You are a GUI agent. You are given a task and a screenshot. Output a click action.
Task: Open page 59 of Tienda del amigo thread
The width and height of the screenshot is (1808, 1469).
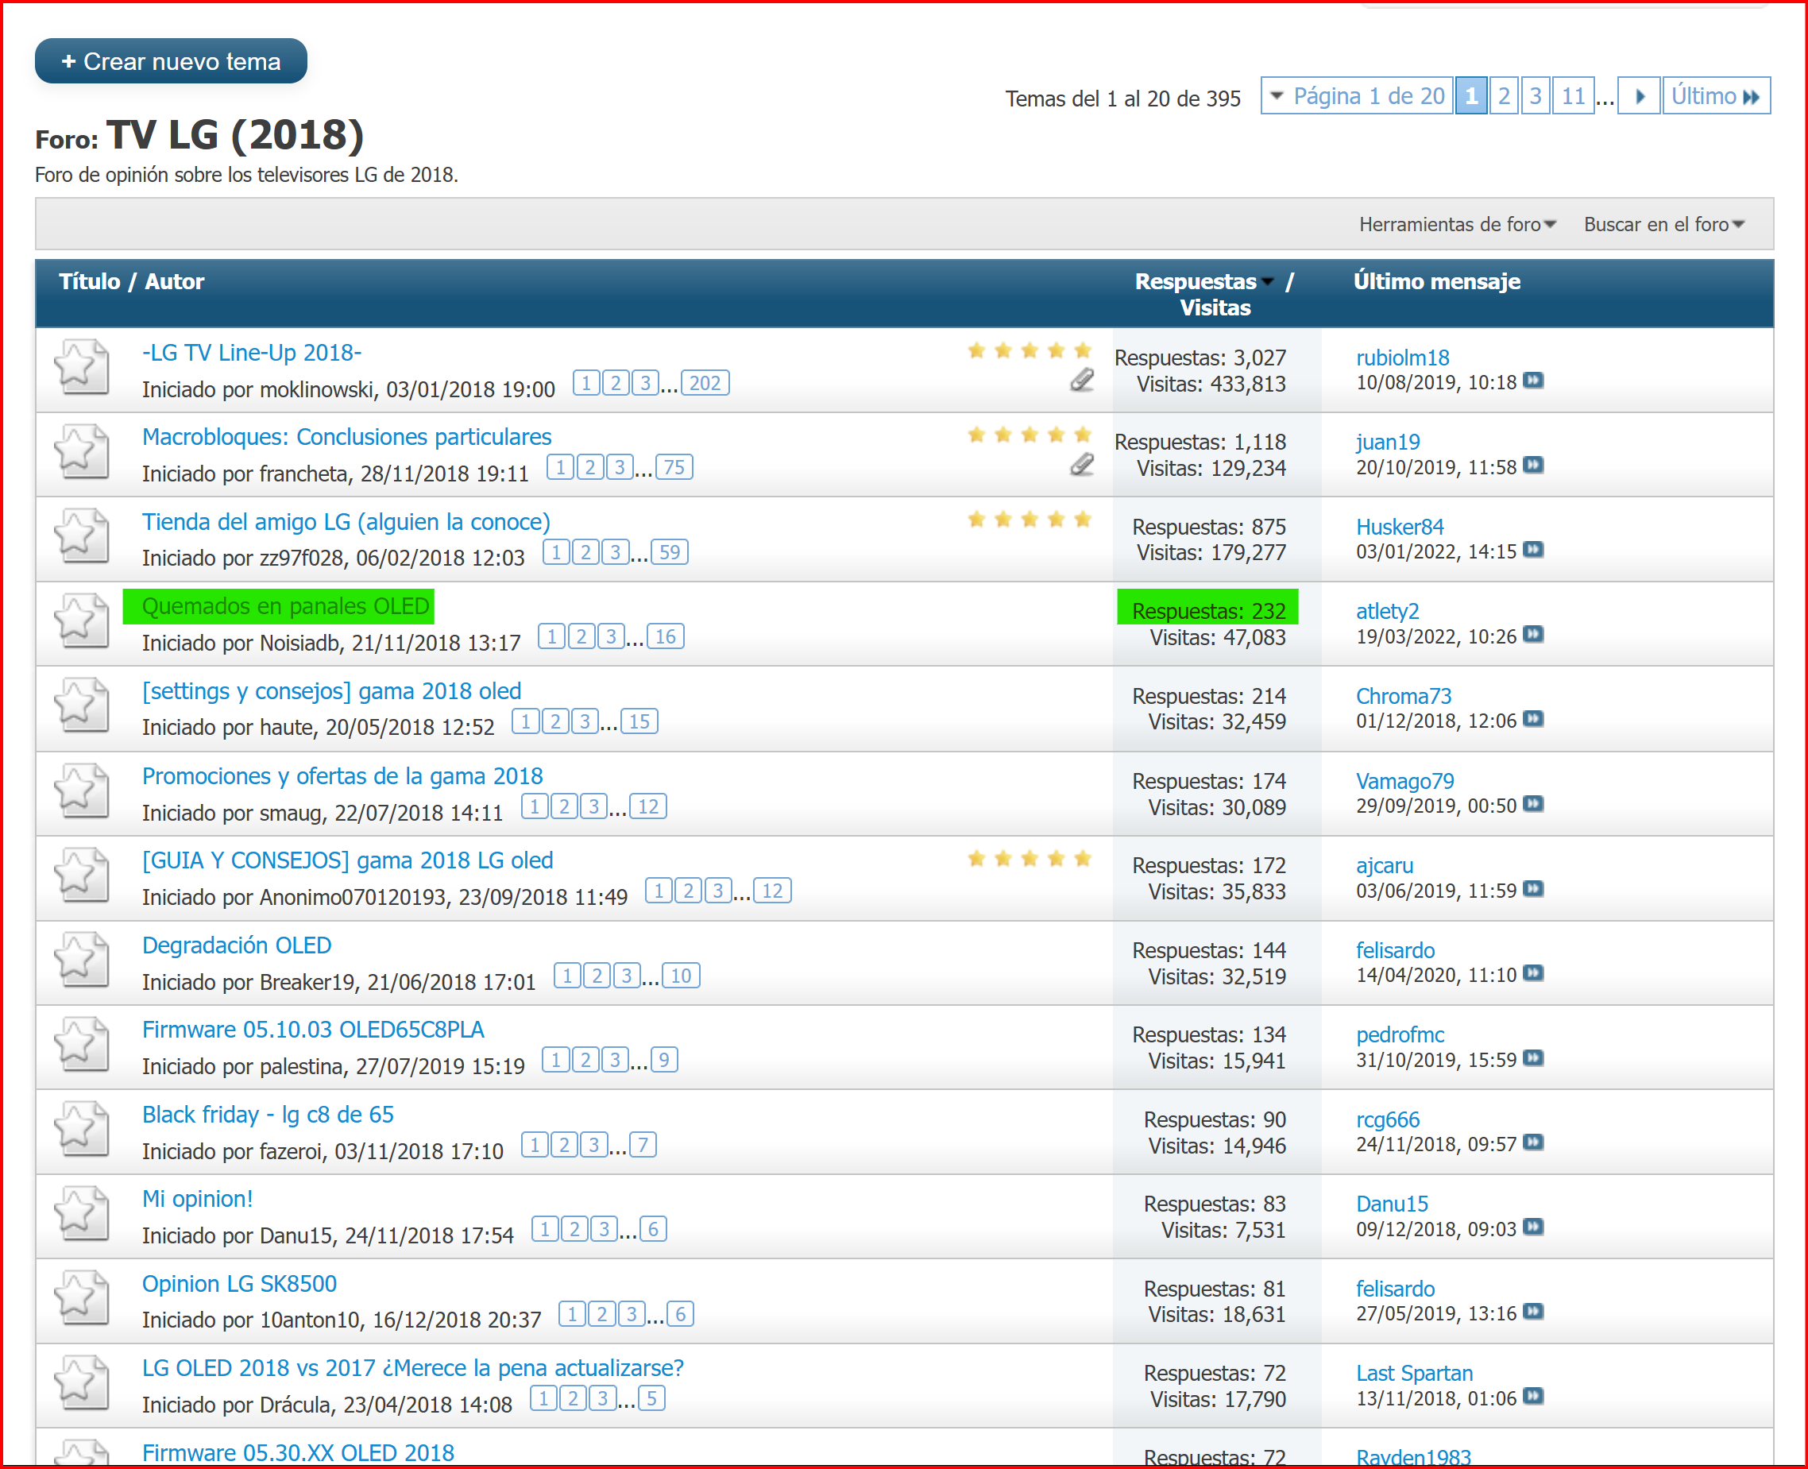click(x=669, y=553)
